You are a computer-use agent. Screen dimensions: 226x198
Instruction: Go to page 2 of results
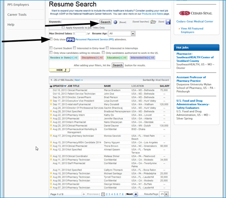(107, 194)
